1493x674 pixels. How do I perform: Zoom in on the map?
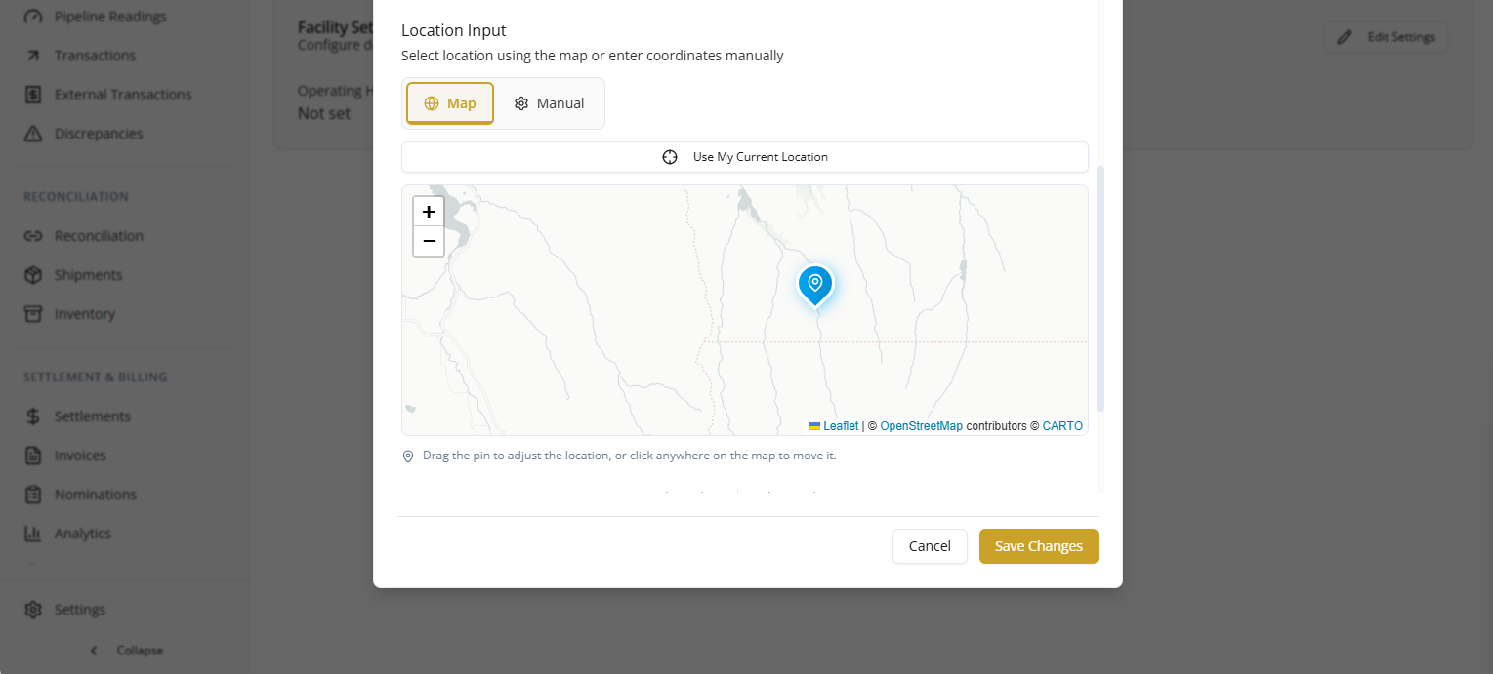[429, 212]
